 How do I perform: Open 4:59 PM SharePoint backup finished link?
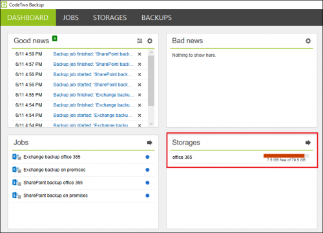click(94, 54)
